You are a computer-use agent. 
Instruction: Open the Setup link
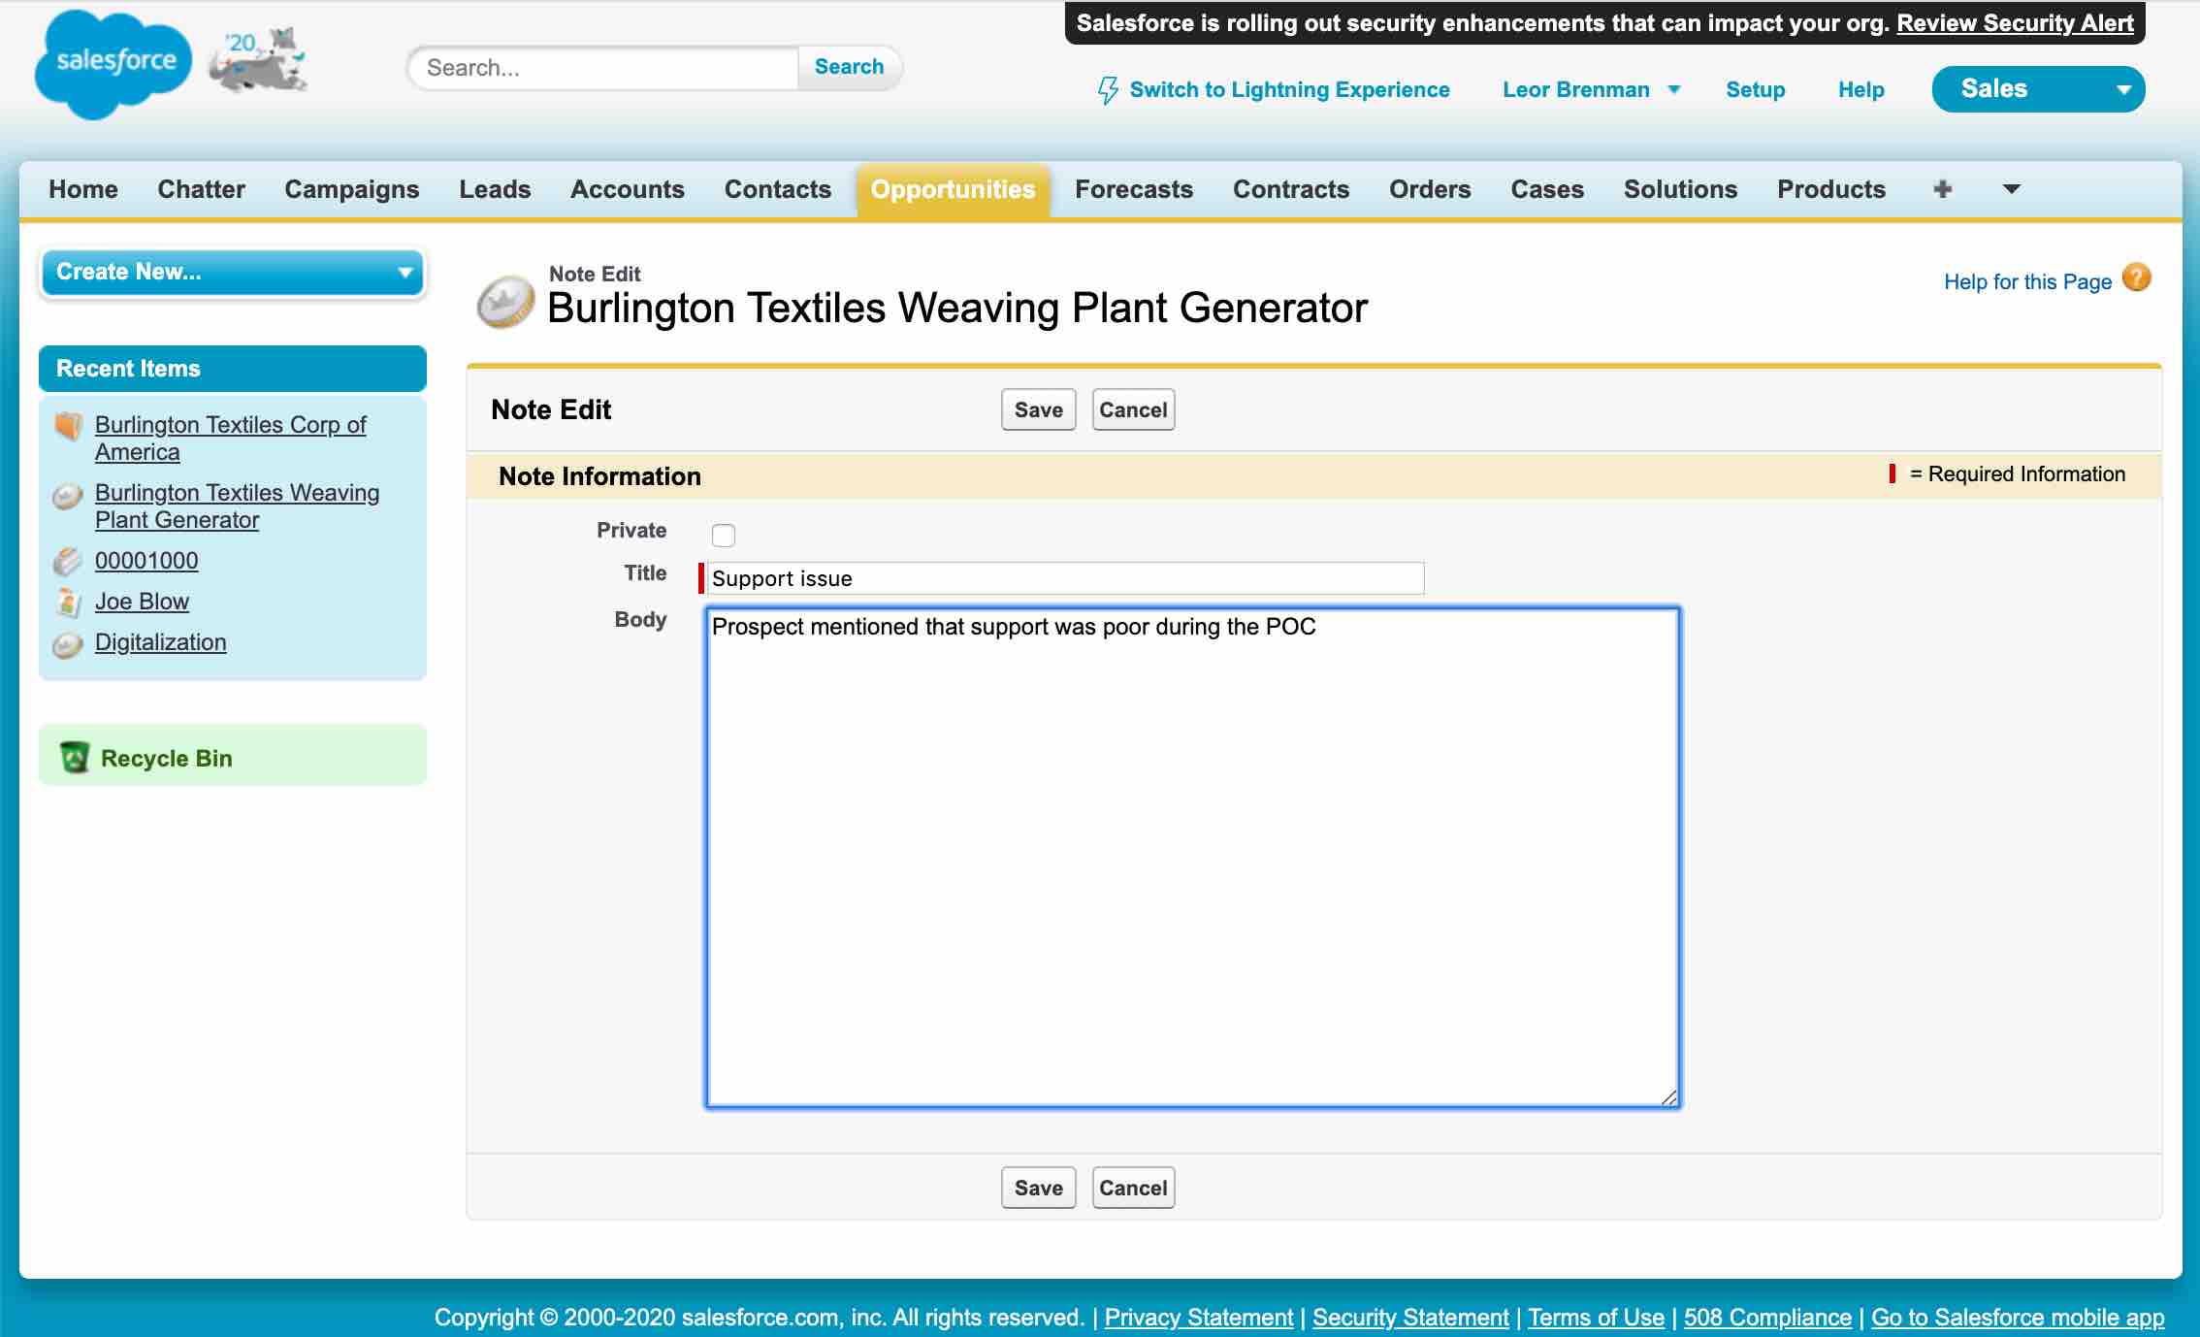click(x=1755, y=89)
